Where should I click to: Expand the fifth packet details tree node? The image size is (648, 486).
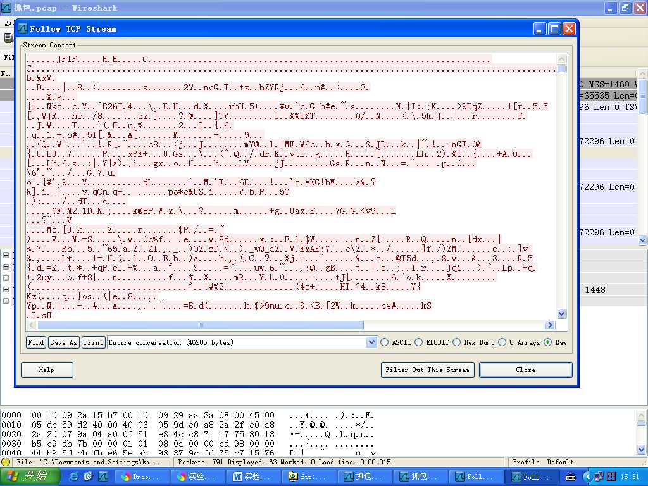(x=6, y=301)
